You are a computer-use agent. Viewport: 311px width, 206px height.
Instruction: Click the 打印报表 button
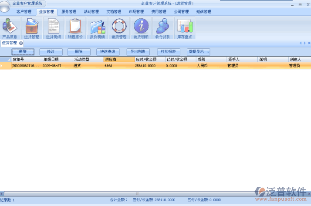click(x=169, y=52)
